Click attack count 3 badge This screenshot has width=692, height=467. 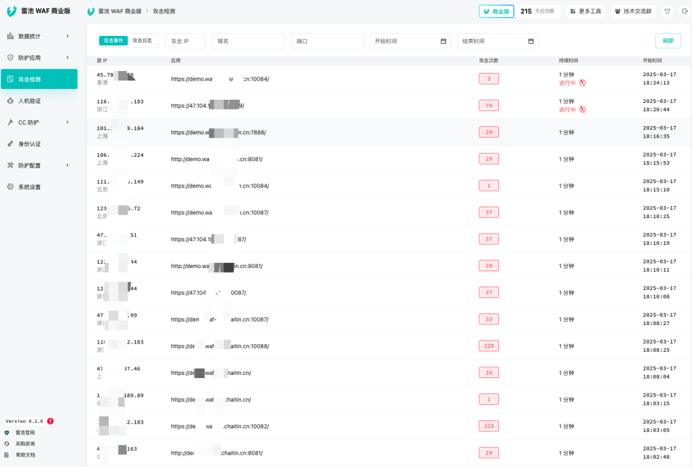(489, 79)
